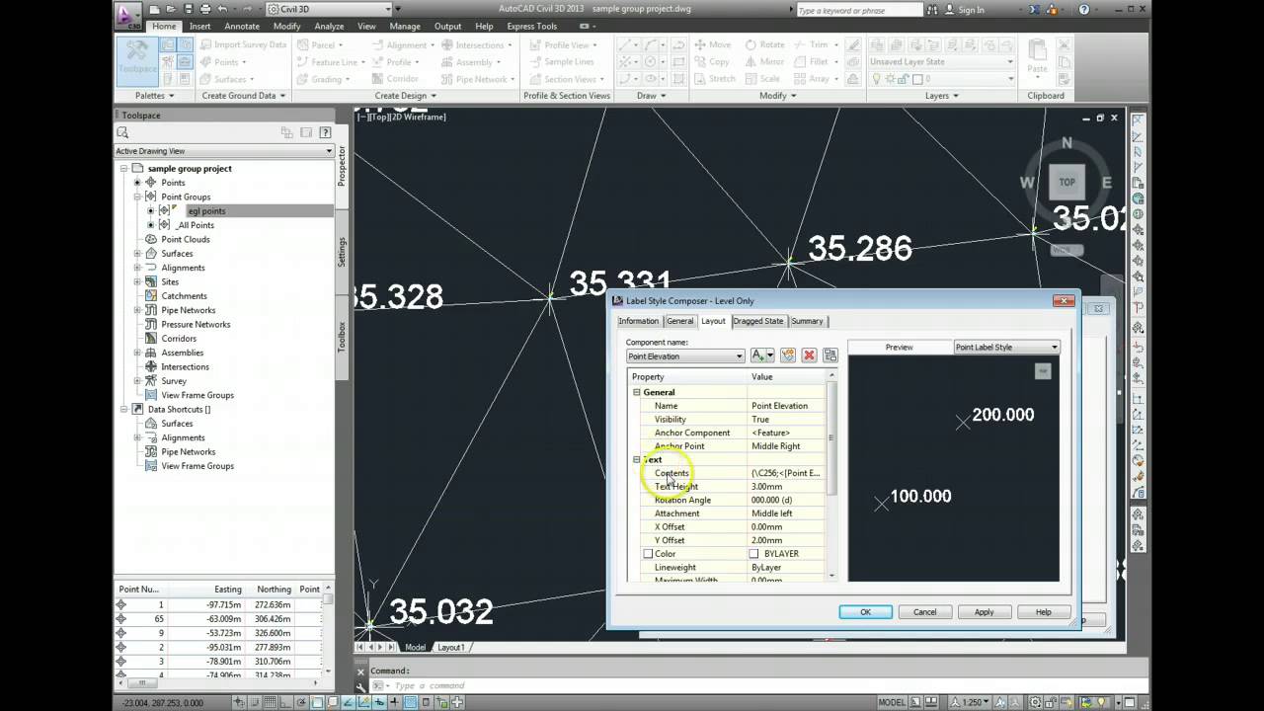Click the copy component icon in Label Style Composer

787,355
